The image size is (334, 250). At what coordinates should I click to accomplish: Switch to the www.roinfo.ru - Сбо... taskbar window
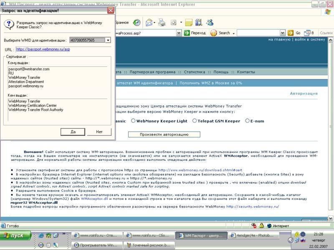[149, 235]
